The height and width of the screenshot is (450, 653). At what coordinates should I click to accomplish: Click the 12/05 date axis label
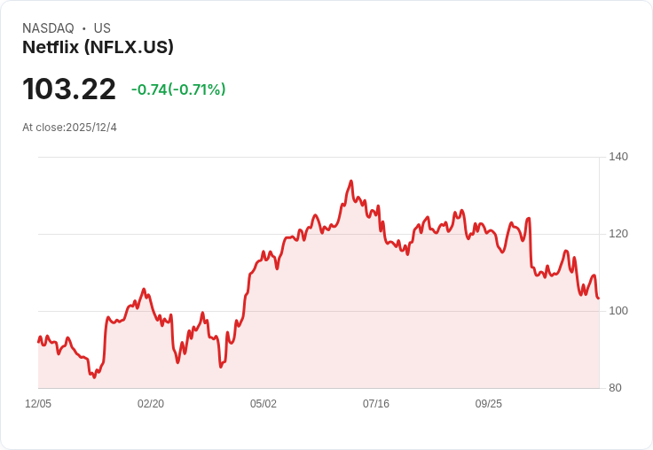coord(38,404)
